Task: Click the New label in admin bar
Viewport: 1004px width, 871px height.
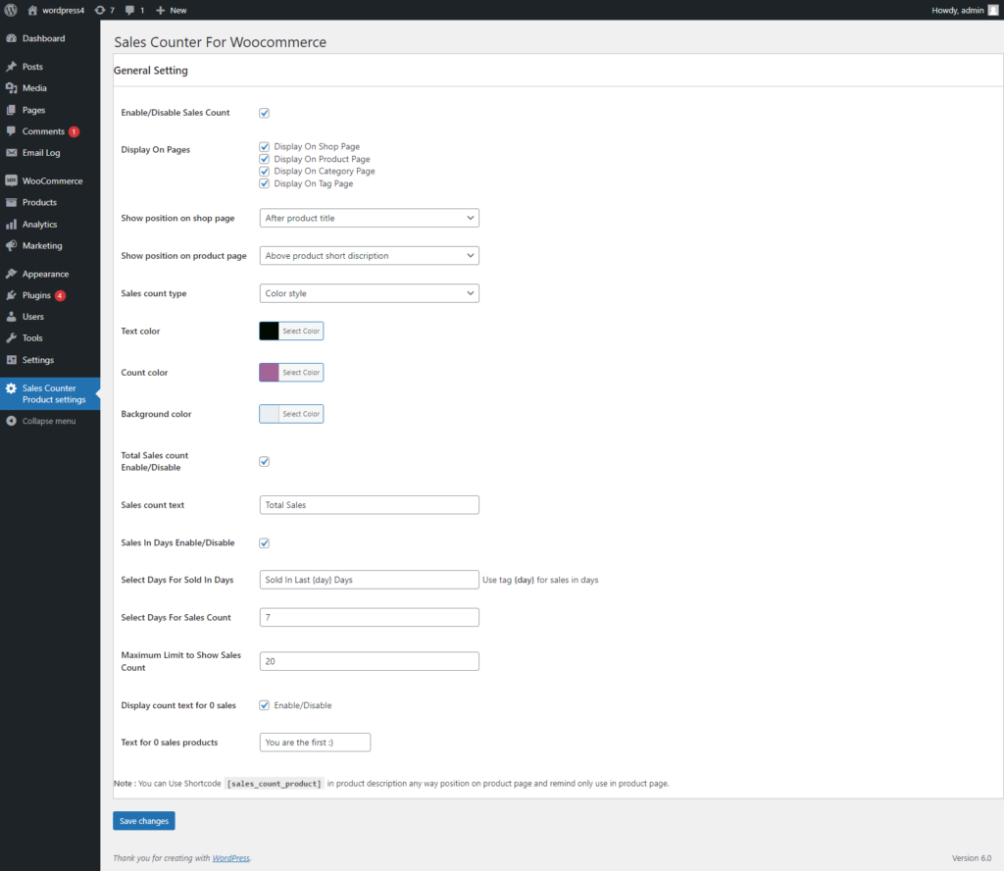Action: click(178, 10)
